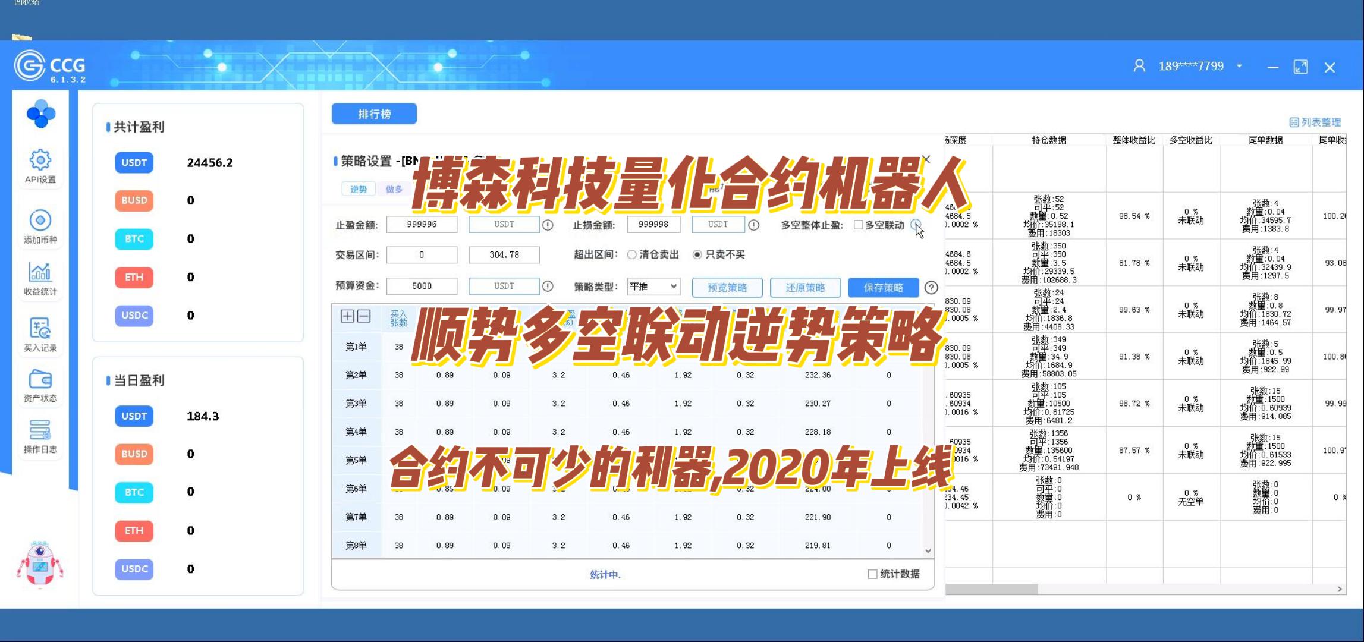Click price cell 232.36 in 第2单
The image size is (1364, 642).
(818, 375)
